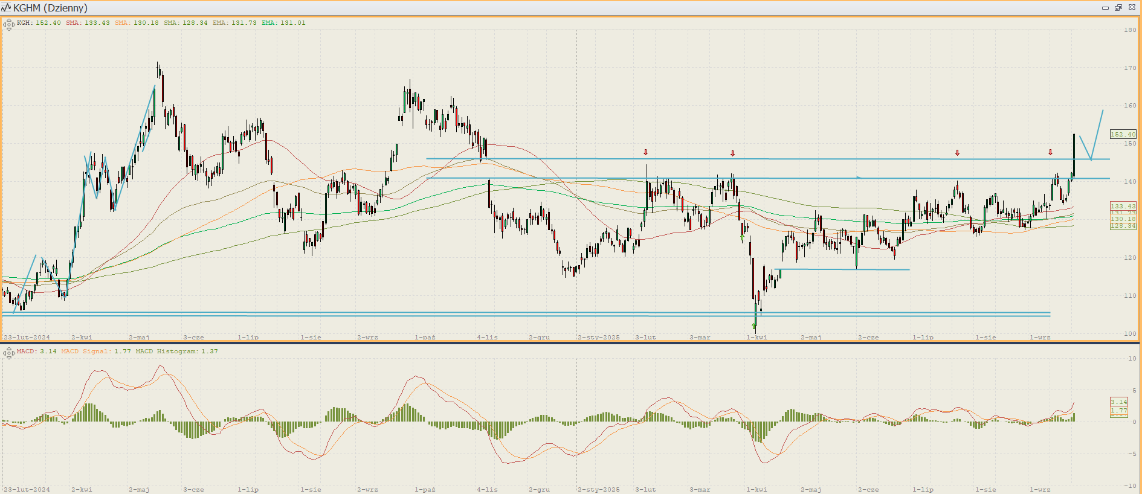Select the orange SMA 130.18 legend label
1142x494 pixels.
137,23
